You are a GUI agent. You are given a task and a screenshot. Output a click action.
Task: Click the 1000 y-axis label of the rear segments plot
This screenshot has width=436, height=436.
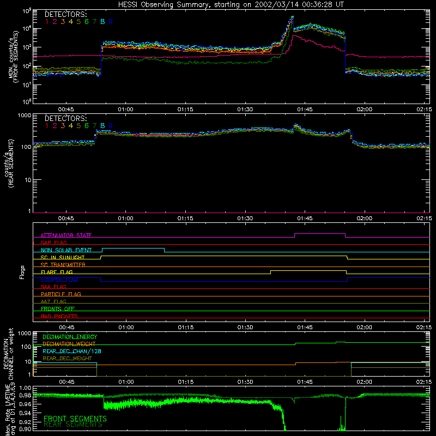pyautogui.click(x=25, y=115)
